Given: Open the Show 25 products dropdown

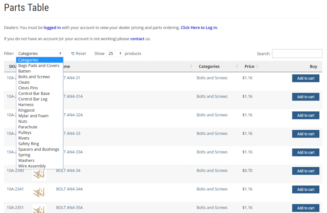Looking at the screenshot, I should coord(115,54).
